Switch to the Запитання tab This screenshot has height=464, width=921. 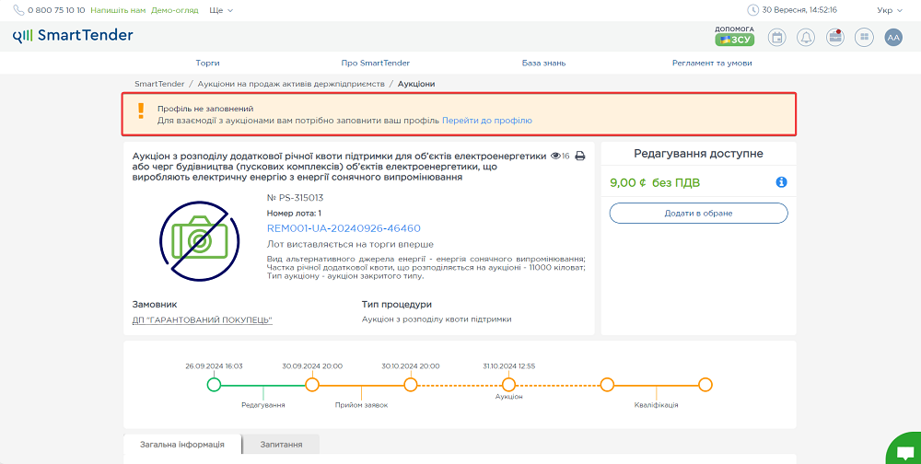click(281, 444)
